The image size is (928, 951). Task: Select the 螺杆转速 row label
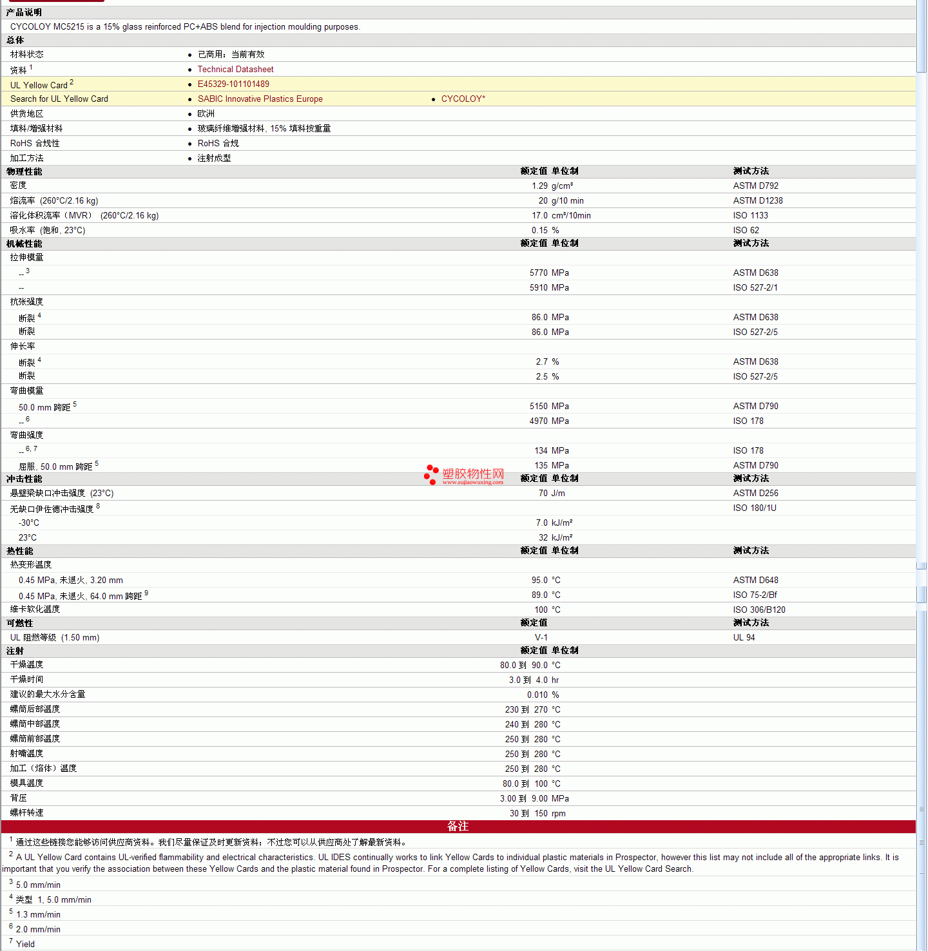click(26, 813)
